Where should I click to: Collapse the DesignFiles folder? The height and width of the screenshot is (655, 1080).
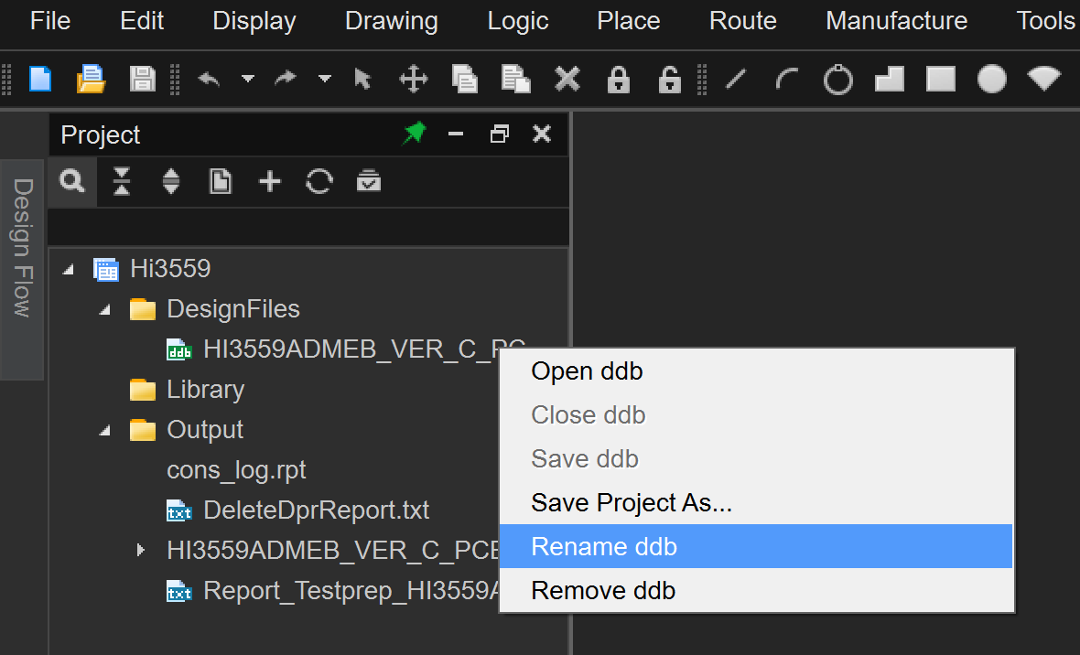tap(105, 309)
